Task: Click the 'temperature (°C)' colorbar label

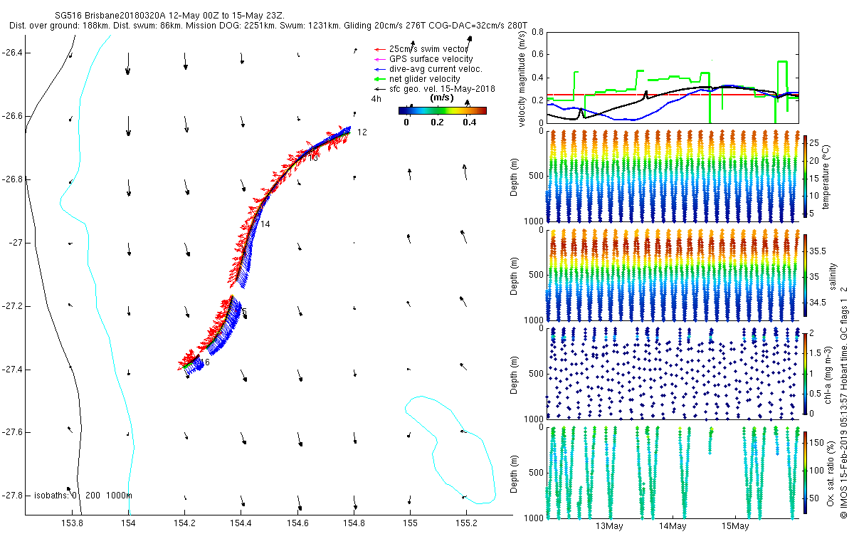Action: [828, 177]
